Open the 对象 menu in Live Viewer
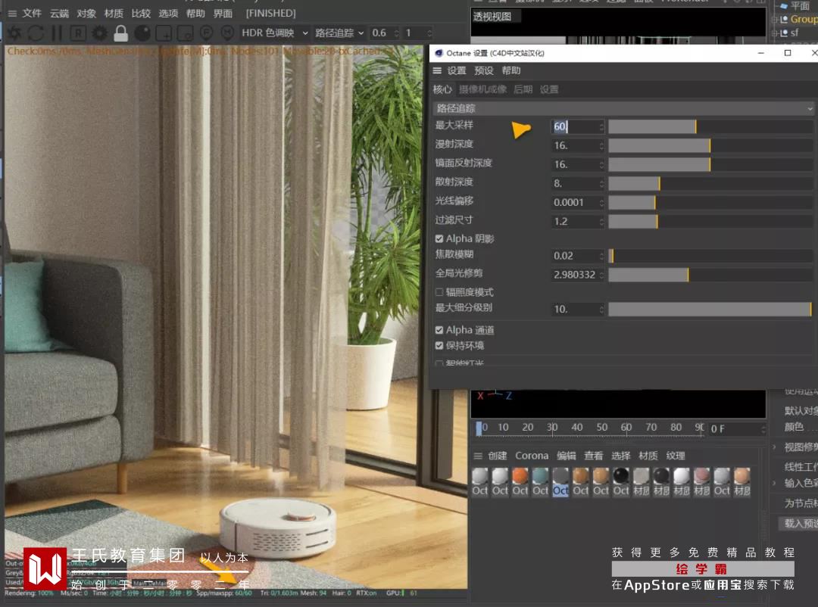Screen dimensions: 818x607 coord(86,13)
